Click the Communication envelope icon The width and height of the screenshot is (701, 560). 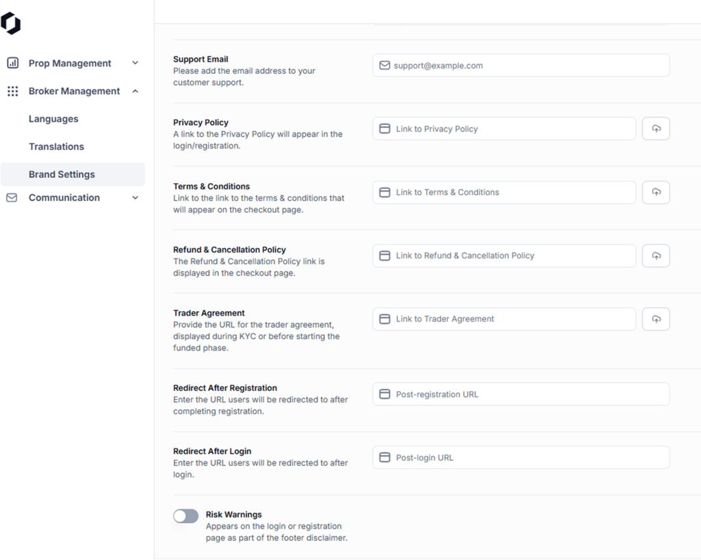pyautogui.click(x=12, y=198)
